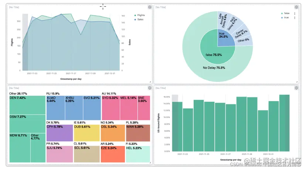Open the 'true' legend options menu dots
Image resolution: width=307 pixels, height=170 pixels.
pos(295,18)
